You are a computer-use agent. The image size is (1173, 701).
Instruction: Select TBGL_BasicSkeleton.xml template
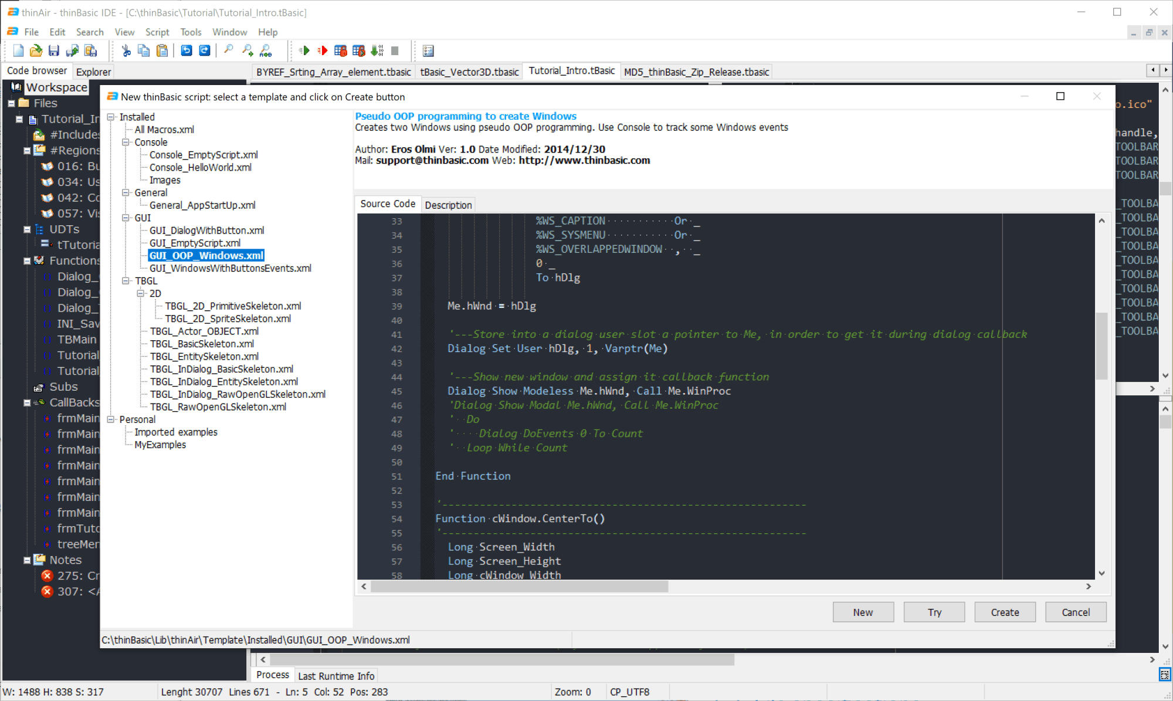(202, 344)
